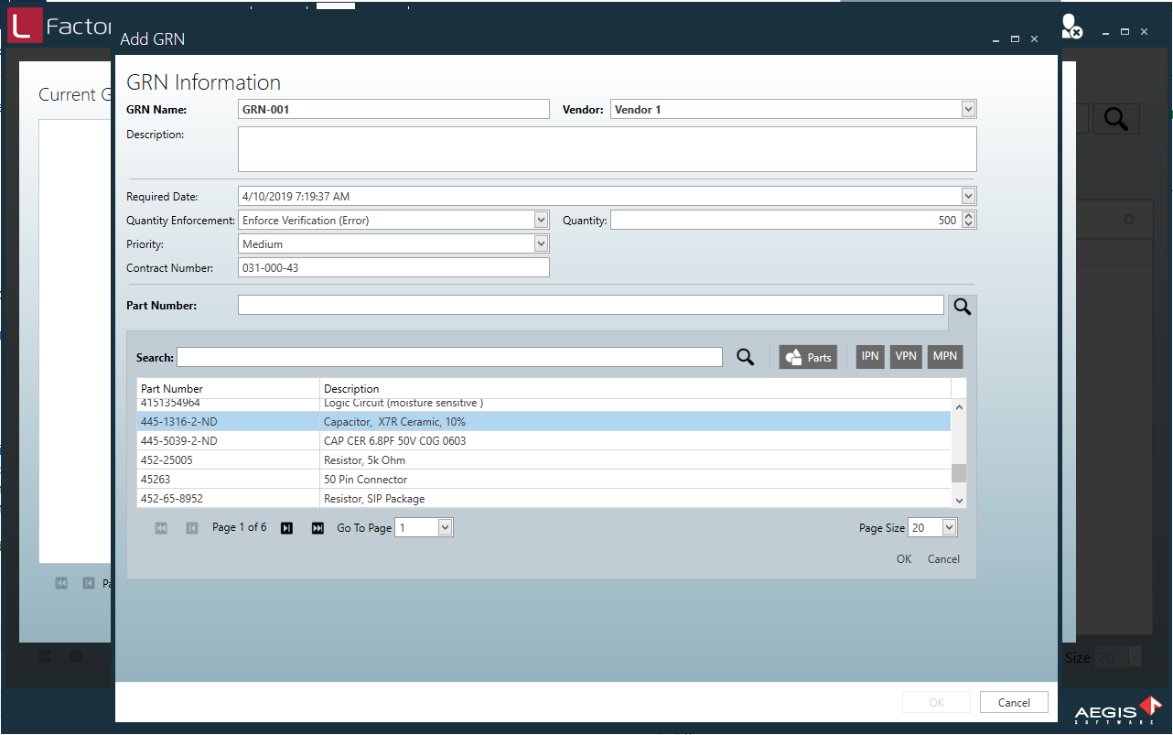Click the previous-page pagination icon
This screenshot has height=735, width=1173.
click(x=192, y=527)
